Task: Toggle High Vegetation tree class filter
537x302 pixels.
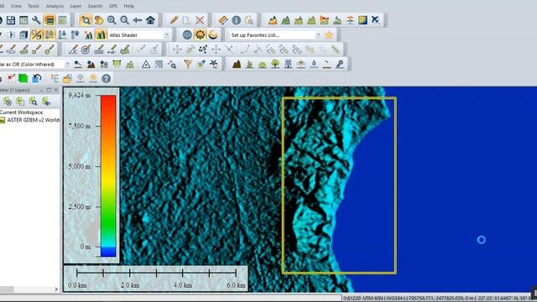Action: click(275, 65)
